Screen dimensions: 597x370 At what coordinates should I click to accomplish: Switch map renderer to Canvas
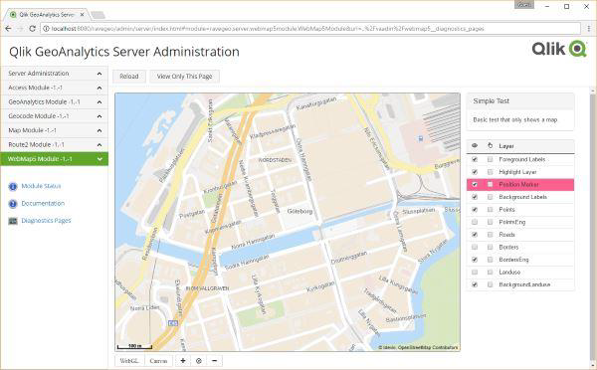(158, 360)
